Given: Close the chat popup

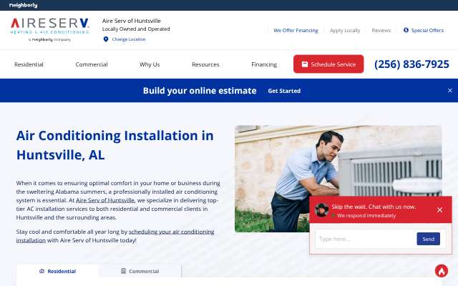Looking at the screenshot, I should (x=439, y=209).
